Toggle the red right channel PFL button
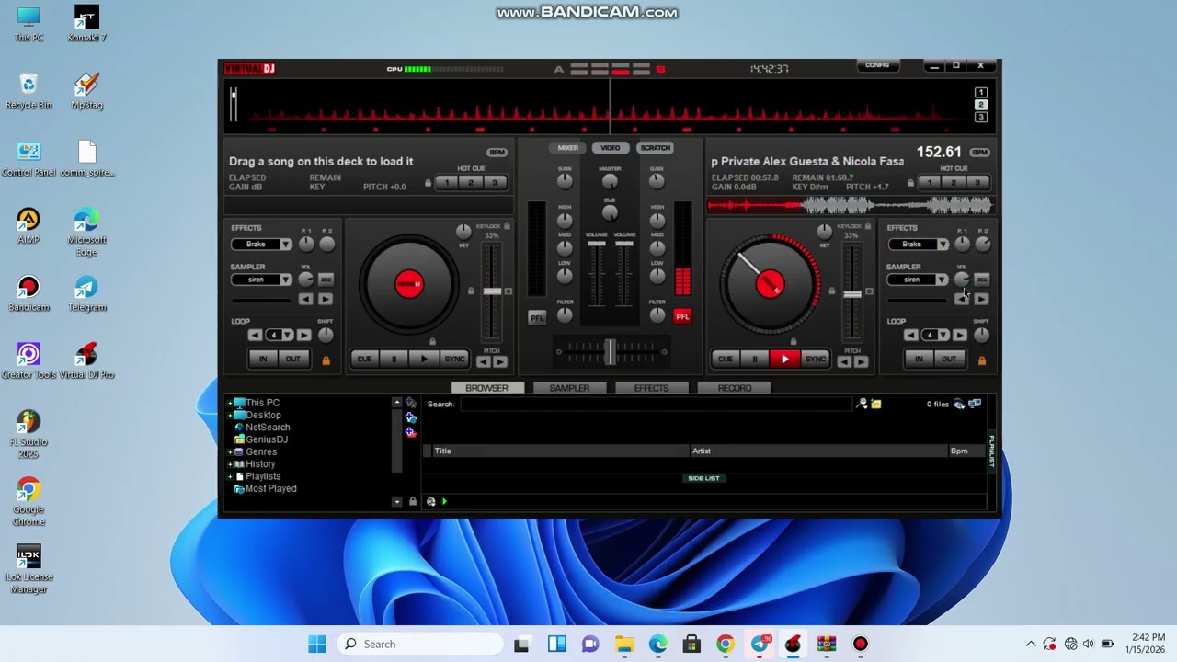Screen dimensions: 1177x662 pos(682,316)
